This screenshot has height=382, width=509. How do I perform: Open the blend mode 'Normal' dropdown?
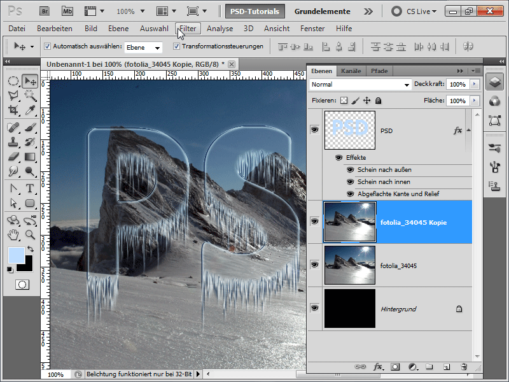361,84
